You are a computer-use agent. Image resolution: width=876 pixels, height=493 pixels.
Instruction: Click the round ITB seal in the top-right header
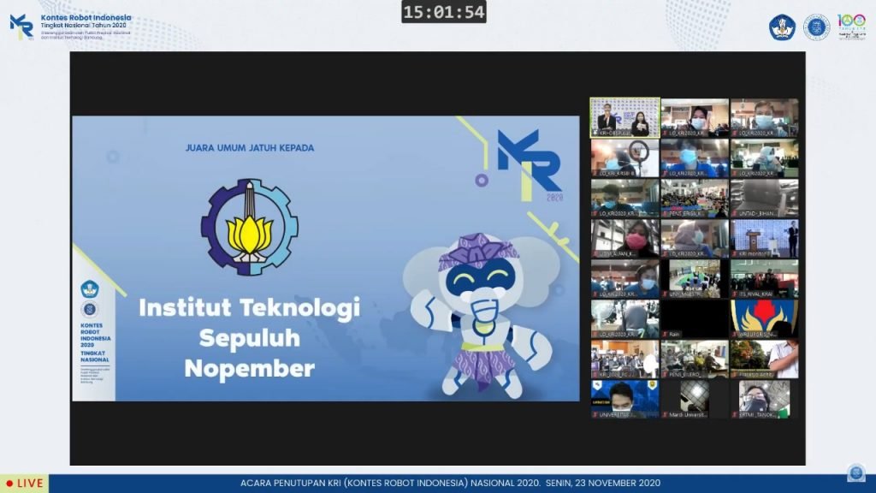click(816, 27)
